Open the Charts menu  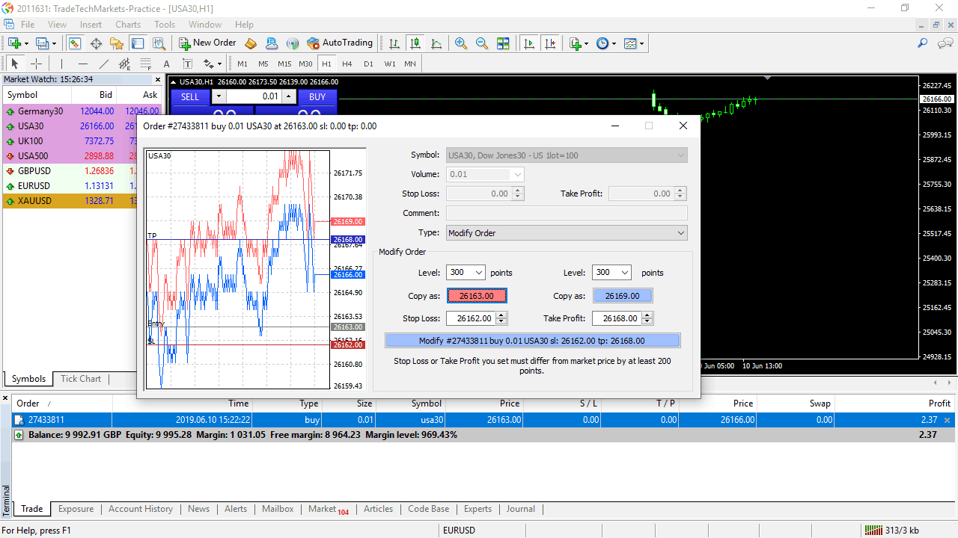128,25
